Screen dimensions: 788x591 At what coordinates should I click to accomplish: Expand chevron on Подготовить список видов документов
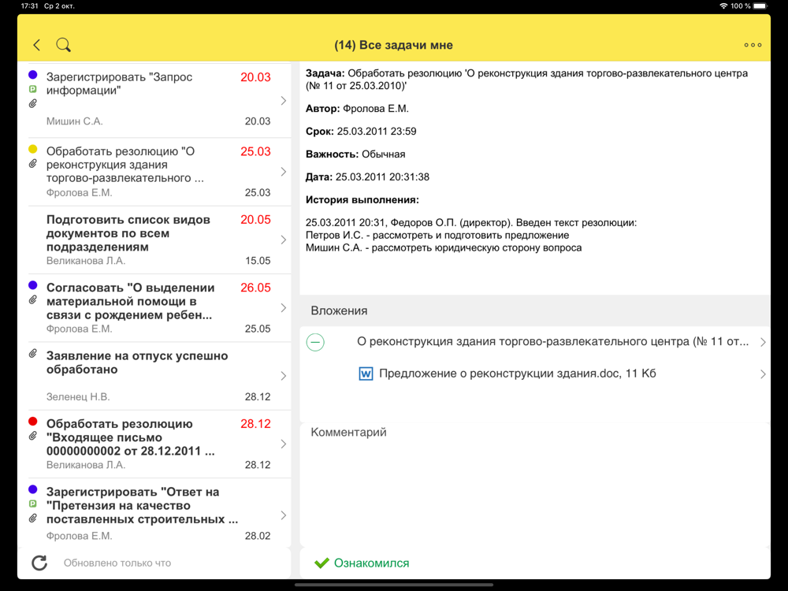coord(284,240)
